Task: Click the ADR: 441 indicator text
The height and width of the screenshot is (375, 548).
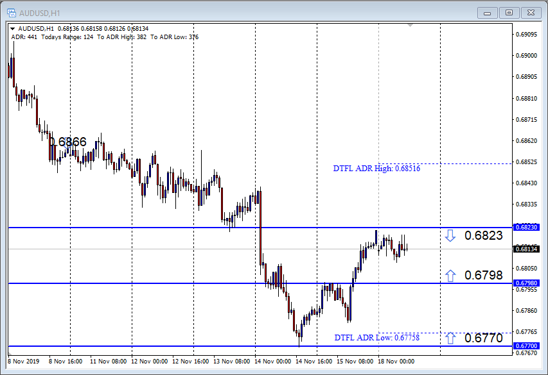Action: (24, 37)
